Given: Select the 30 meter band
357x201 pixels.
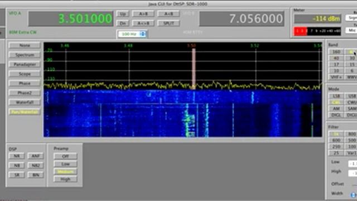Looking at the screenshot, I should coord(351,58).
